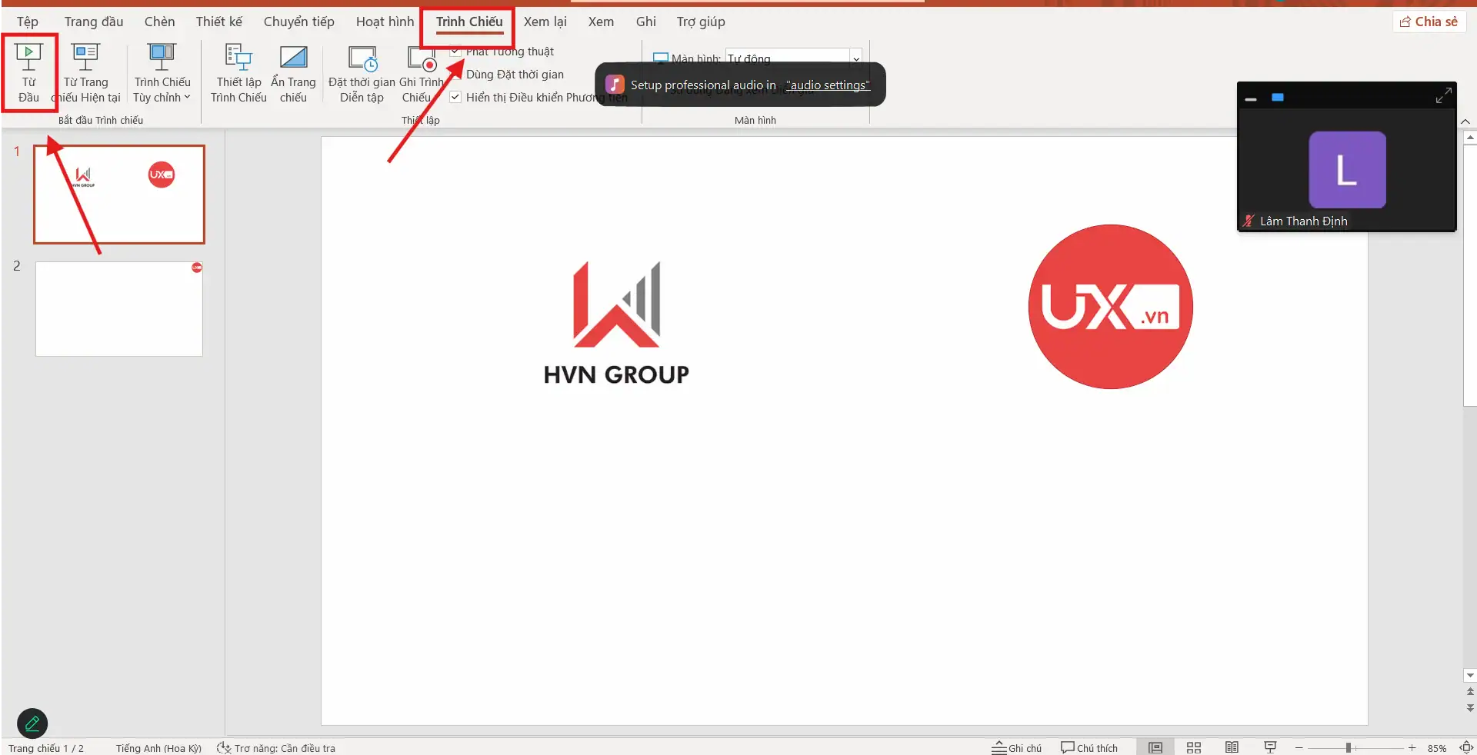Click the fit slide to window icon
This screenshot has height=755, width=1477.
[1466, 747]
